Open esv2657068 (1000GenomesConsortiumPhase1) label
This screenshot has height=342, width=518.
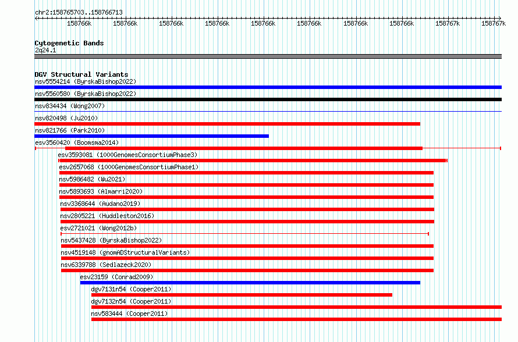coord(129,167)
